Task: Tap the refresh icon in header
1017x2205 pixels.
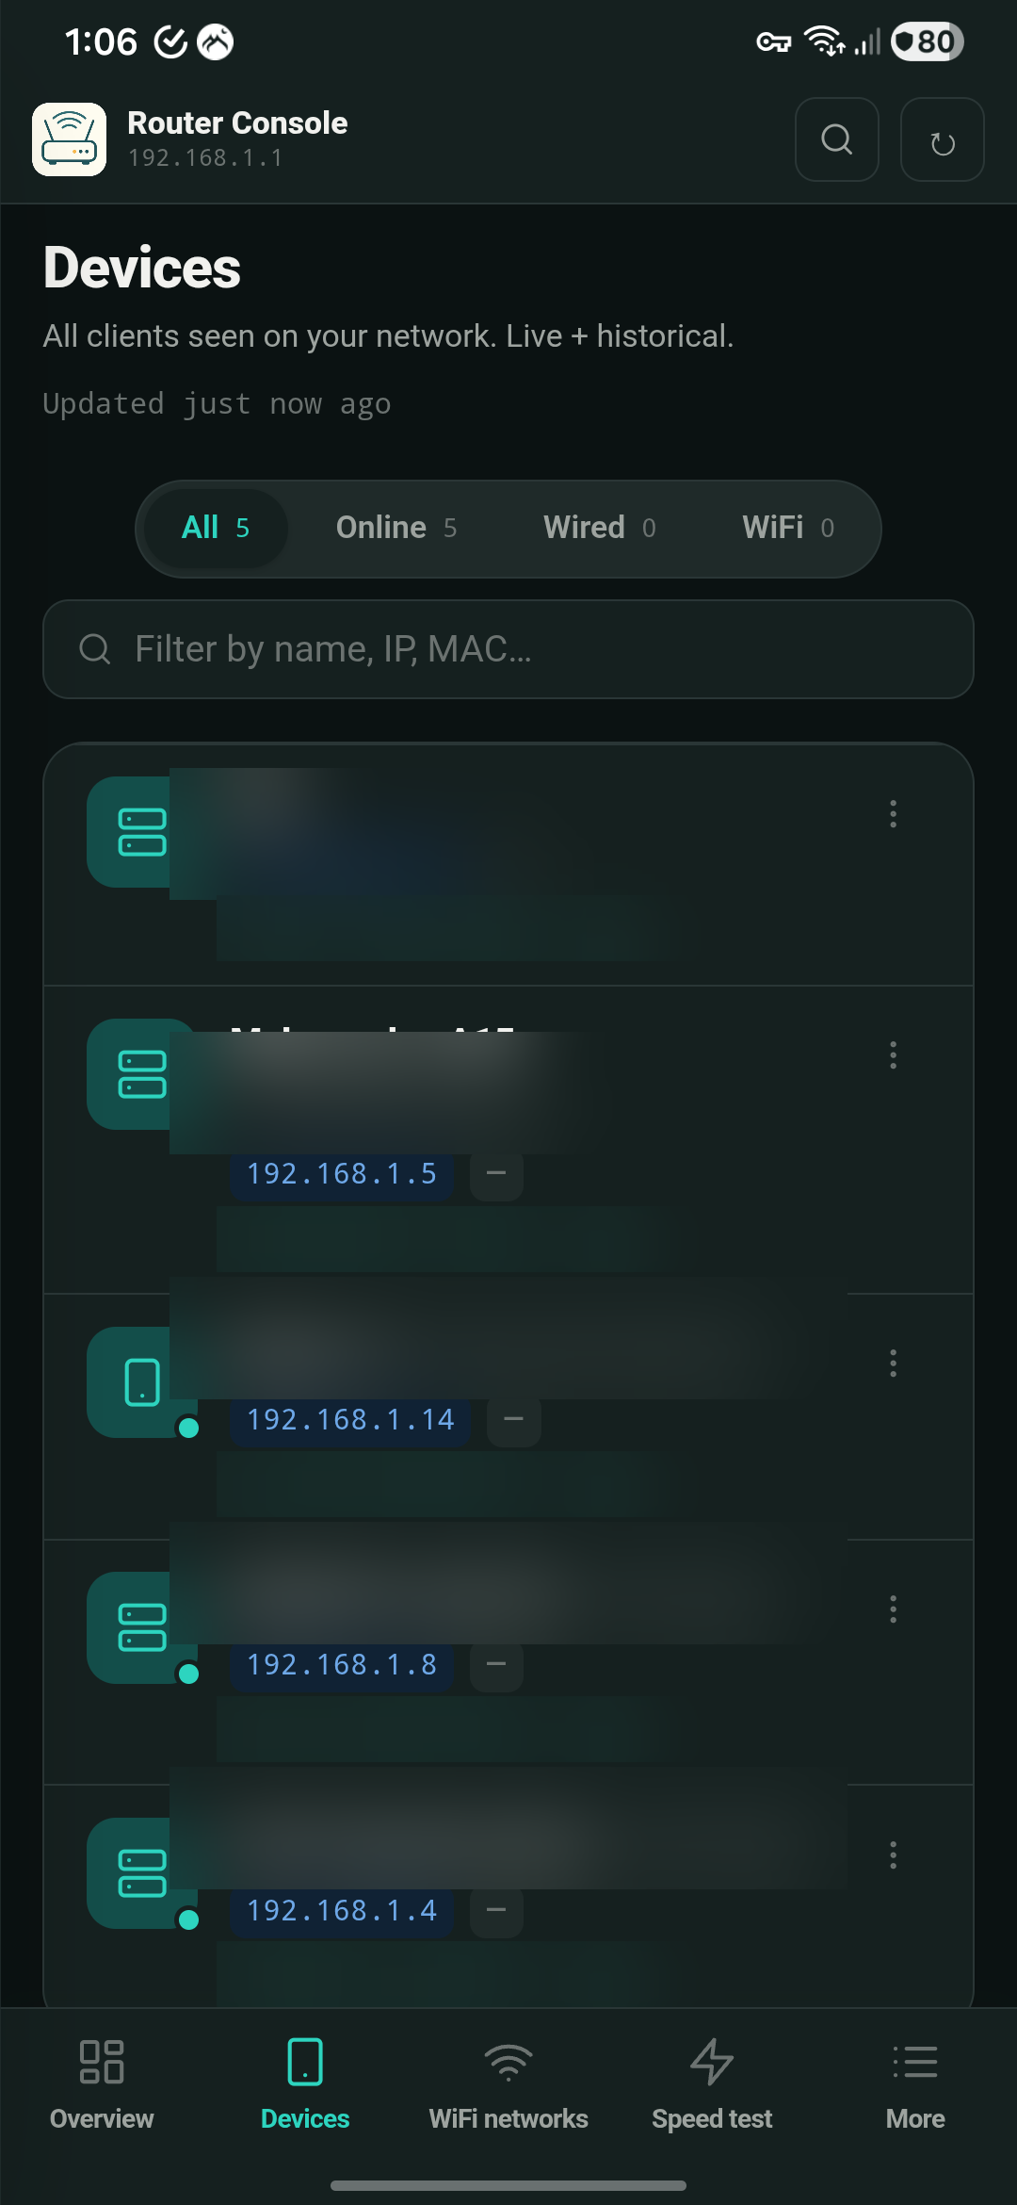Action: [x=942, y=139]
